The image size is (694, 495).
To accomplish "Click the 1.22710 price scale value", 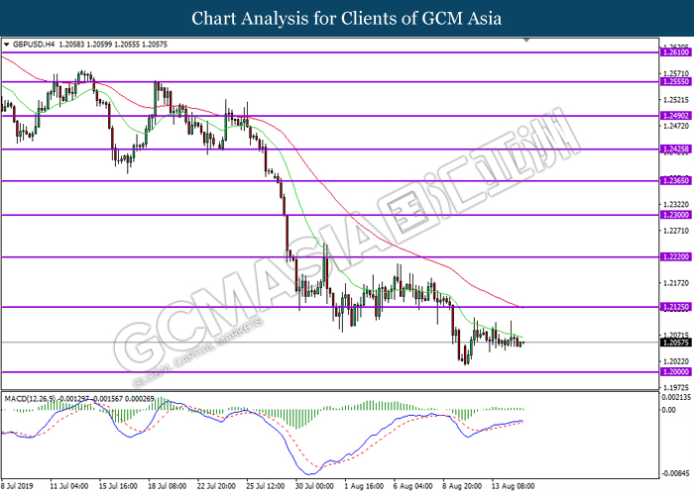I will (x=676, y=231).
